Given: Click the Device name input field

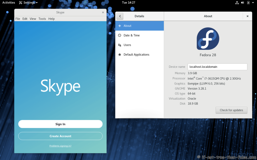Looking at the screenshot, I should (x=217, y=67).
